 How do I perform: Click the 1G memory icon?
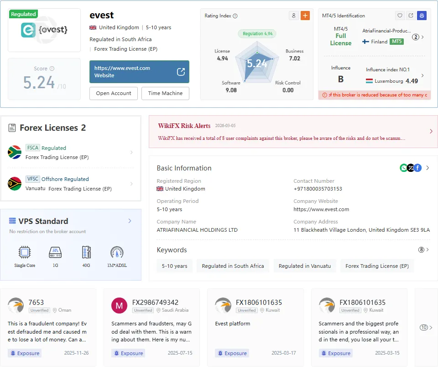point(55,252)
